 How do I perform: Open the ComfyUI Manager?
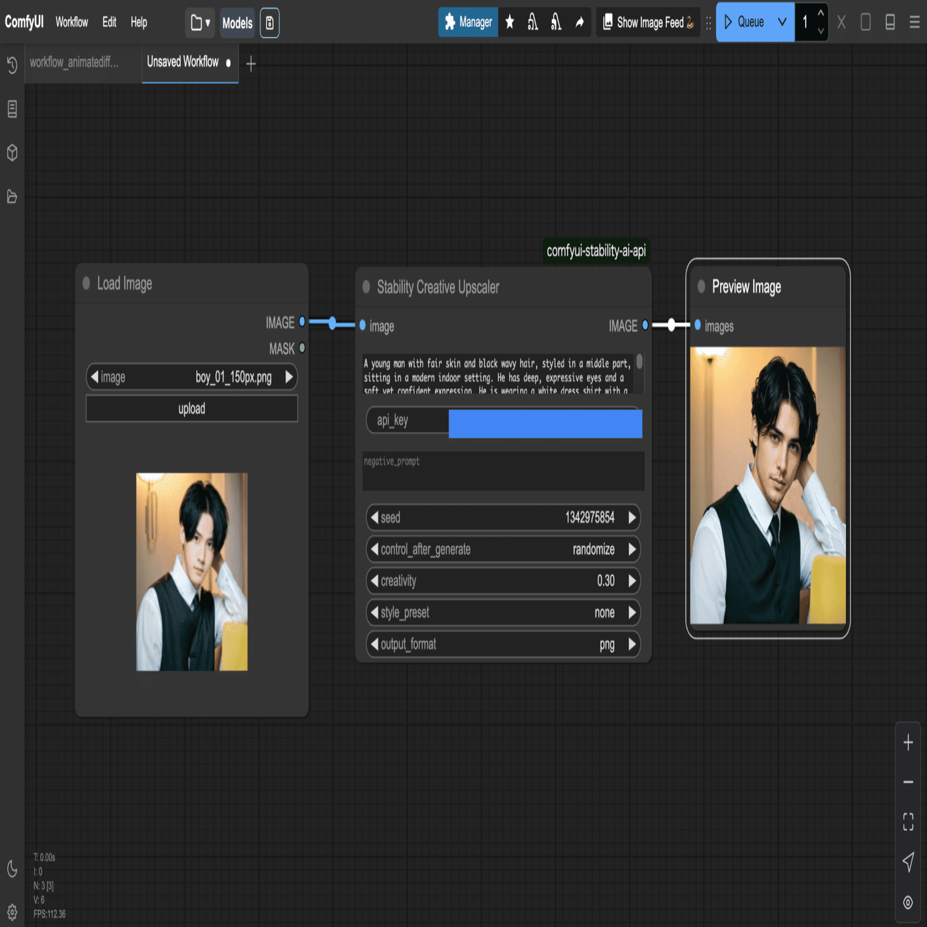(x=468, y=22)
